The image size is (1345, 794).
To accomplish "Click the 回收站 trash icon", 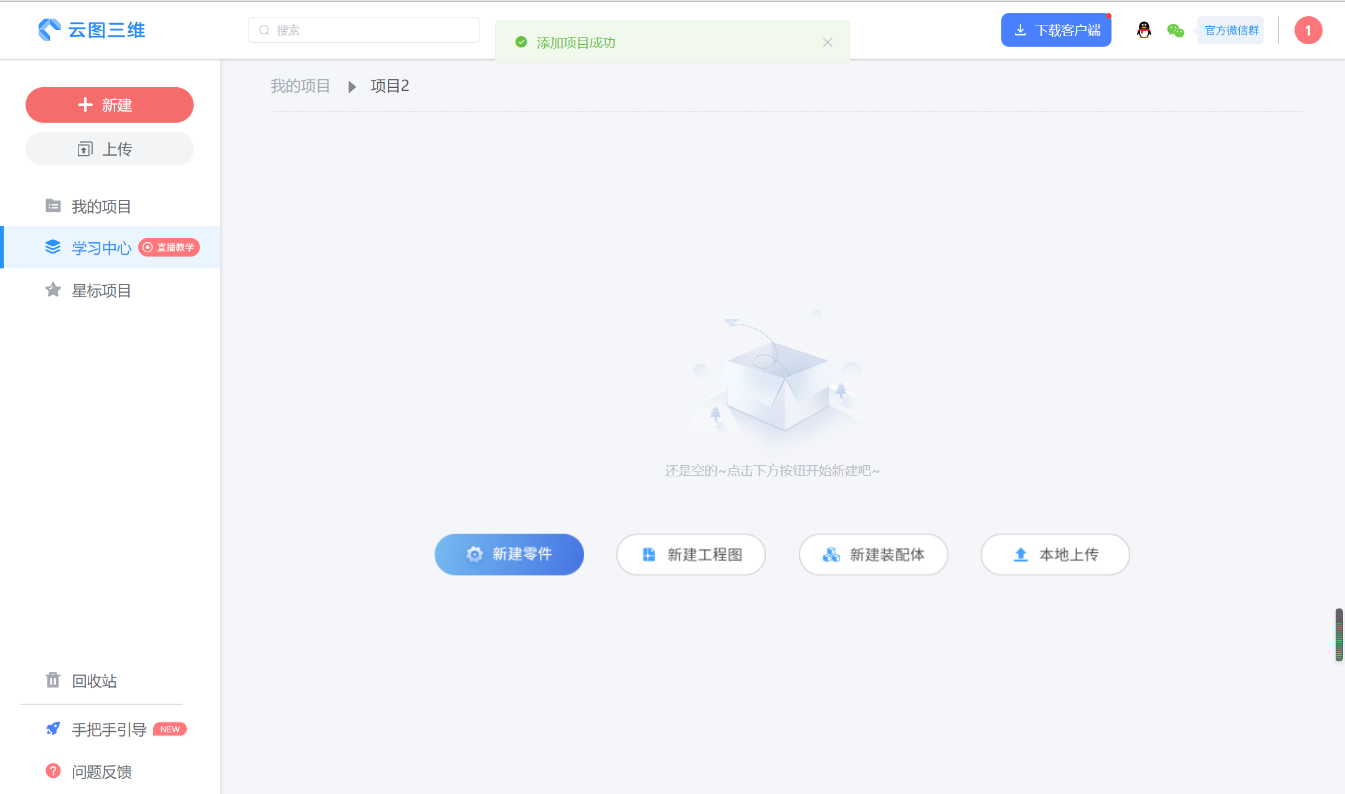I will point(53,680).
